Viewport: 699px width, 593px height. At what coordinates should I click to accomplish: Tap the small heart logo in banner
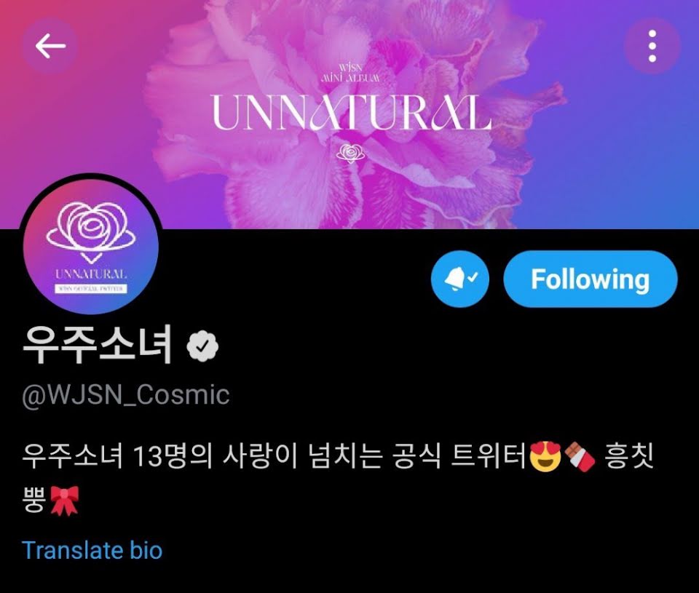[350, 154]
